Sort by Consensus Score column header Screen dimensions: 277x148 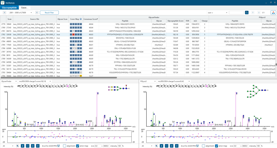(x=91, y=19)
